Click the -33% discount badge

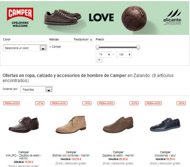[134, 103]
